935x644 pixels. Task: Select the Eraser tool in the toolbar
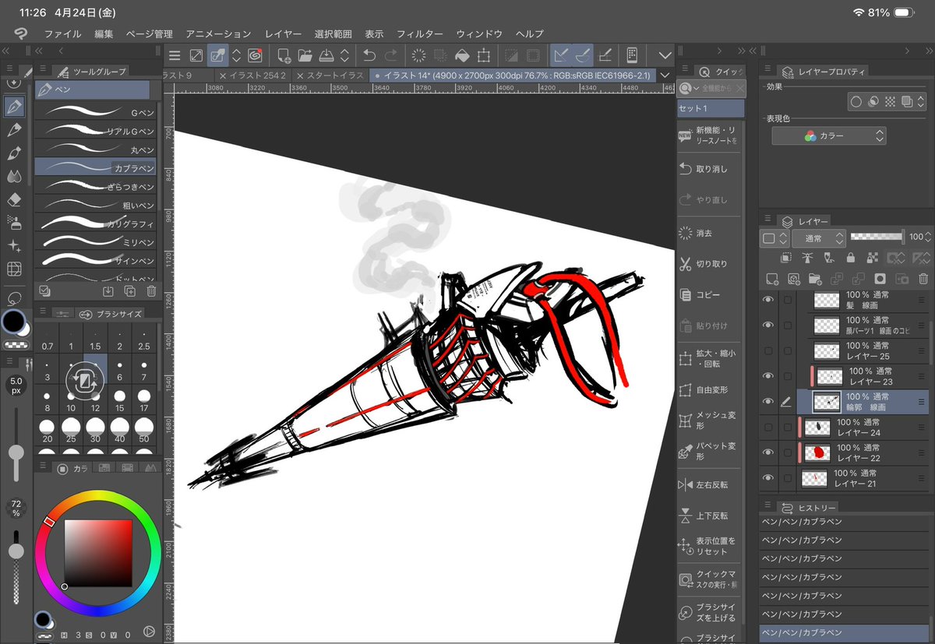13,199
